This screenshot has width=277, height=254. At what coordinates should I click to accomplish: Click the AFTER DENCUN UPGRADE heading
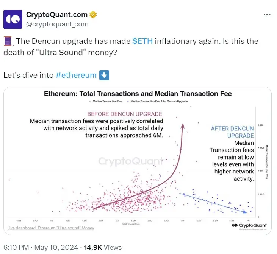(x=232, y=132)
